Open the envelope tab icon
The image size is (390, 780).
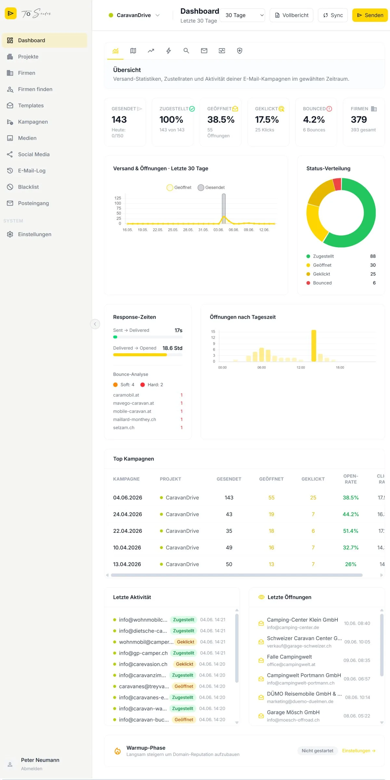[204, 51]
